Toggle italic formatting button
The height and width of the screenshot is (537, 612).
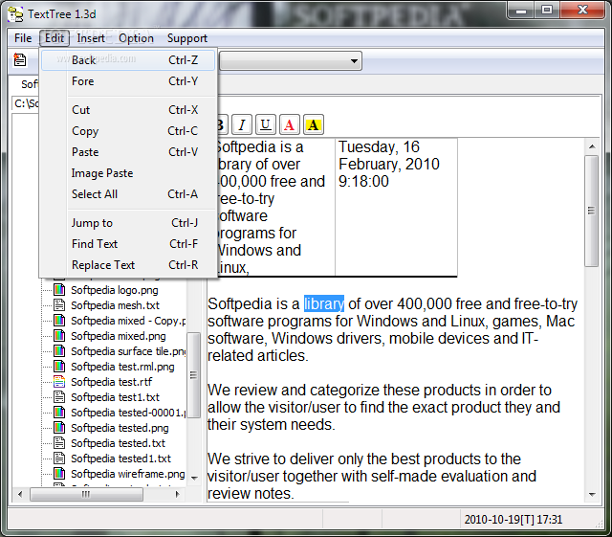pos(242,125)
